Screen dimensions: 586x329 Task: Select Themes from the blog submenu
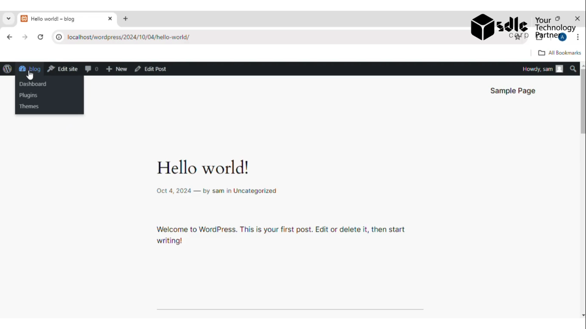29,106
